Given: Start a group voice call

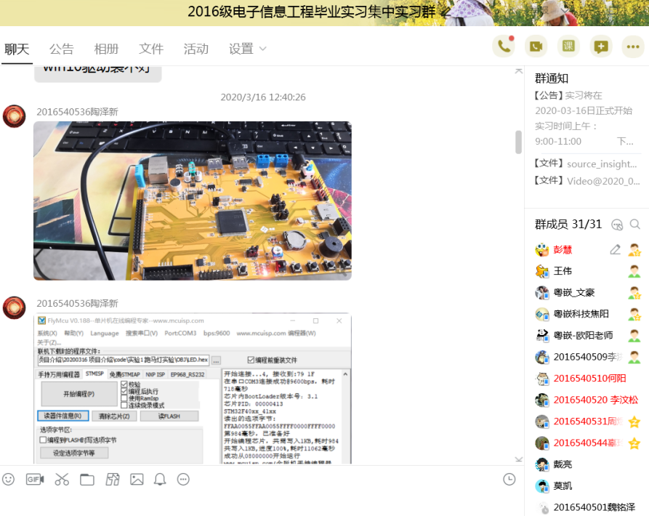Looking at the screenshot, I should coord(503,47).
